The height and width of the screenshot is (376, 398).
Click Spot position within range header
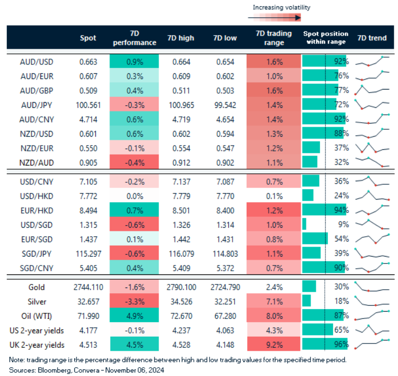point(326,38)
